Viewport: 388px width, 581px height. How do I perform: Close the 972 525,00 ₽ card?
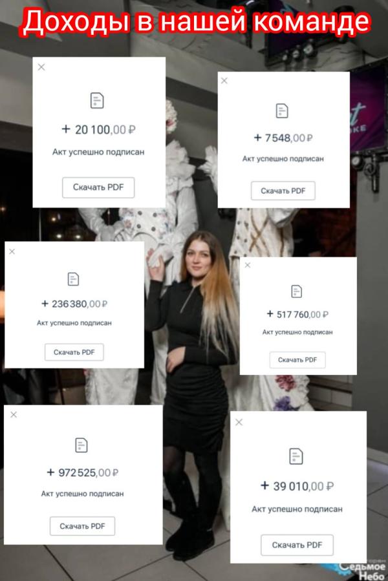coord(14,414)
